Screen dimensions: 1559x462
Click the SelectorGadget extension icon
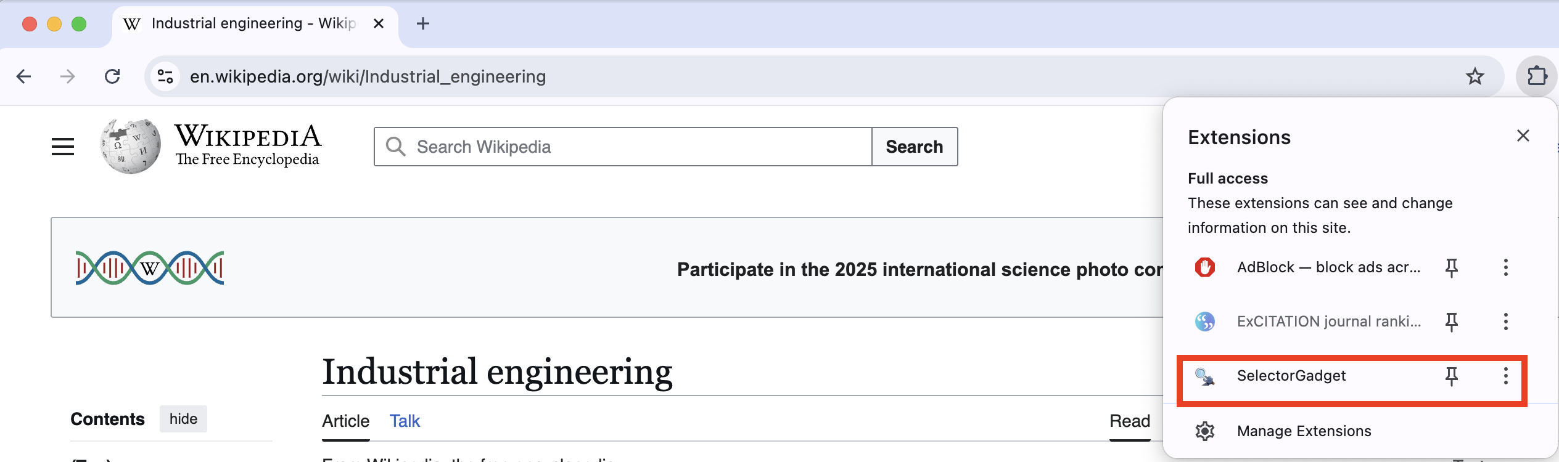(1205, 376)
